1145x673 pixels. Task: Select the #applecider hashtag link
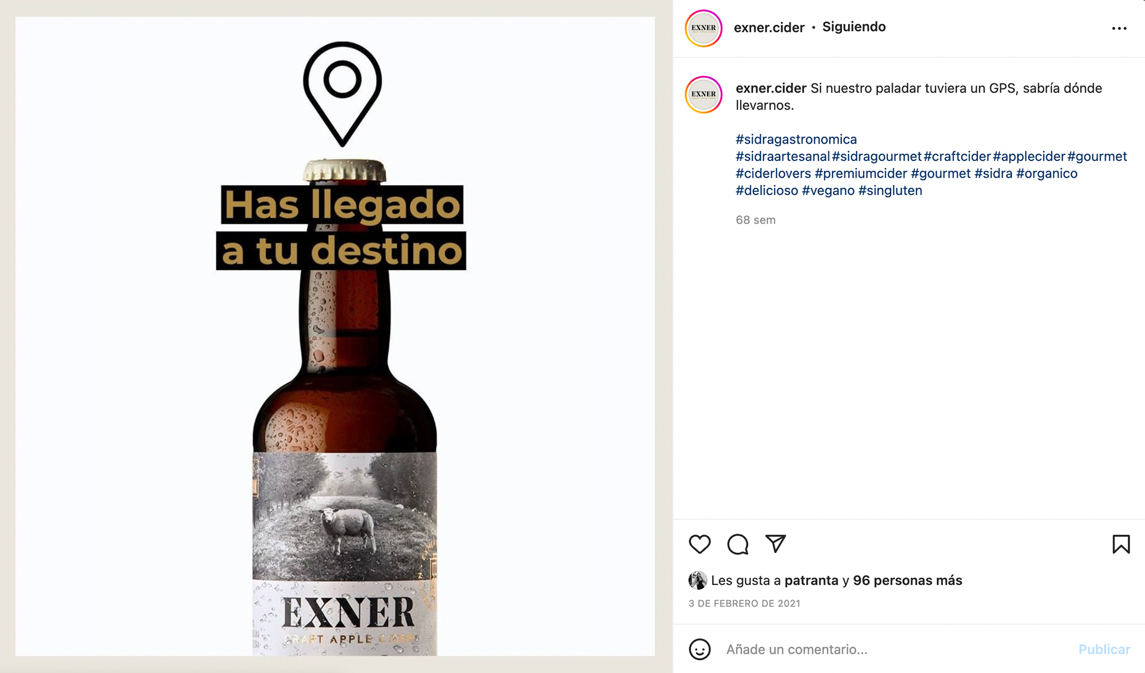(x=1029, y=156)
